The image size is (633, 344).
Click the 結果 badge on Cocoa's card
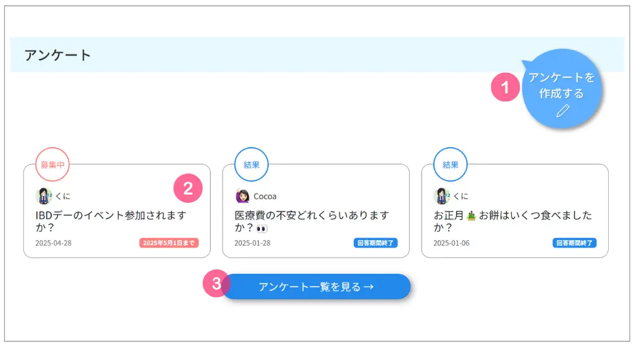tap(251, 165)
